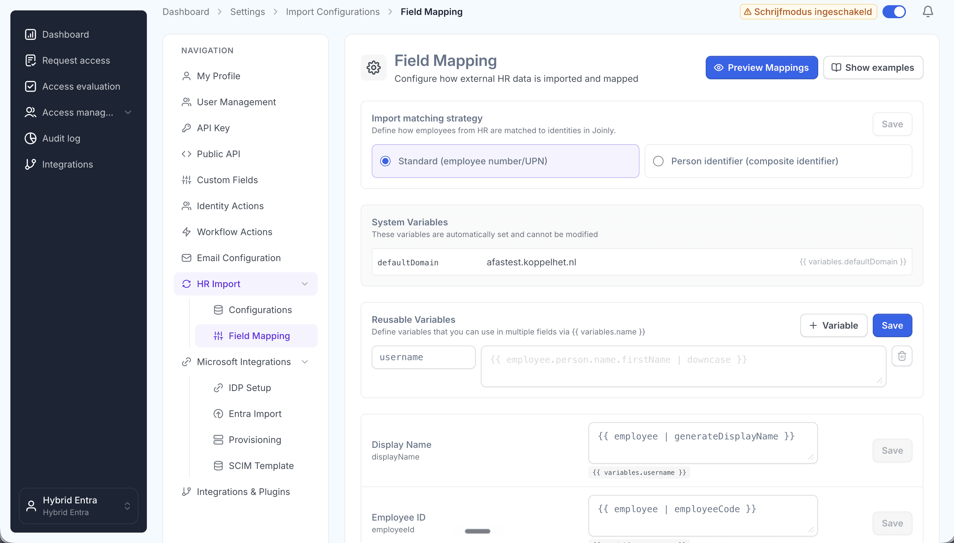Click the Provisioning server icon

[218, 440]
